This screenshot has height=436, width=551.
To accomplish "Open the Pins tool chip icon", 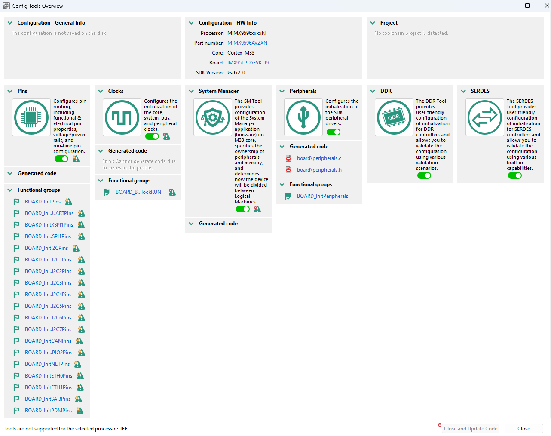I will point(31,117).
